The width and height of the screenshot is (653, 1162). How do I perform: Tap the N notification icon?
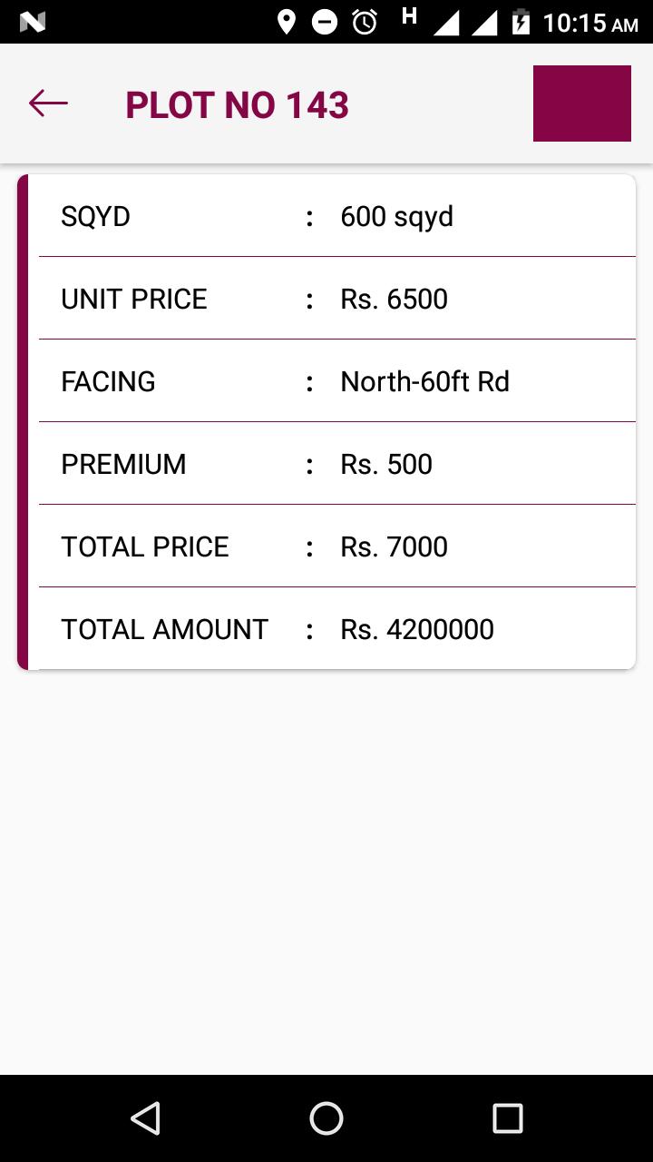point(33,22)
